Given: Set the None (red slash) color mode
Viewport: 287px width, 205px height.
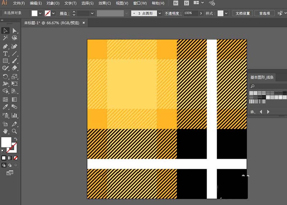Looking at the screenshot, I should [15, 158].
